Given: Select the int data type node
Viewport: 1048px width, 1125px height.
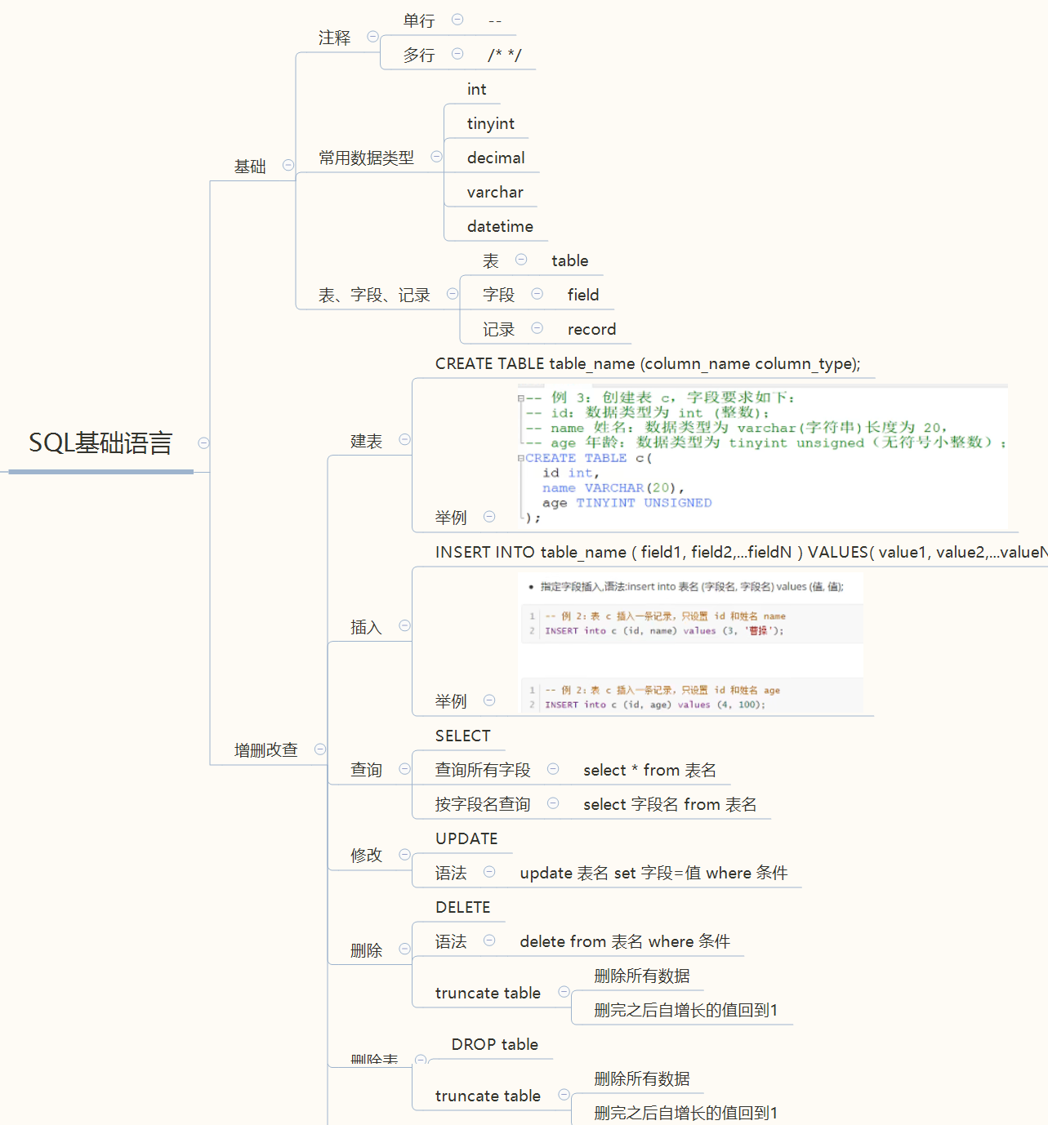Looking at the screenshot, I should [x=476, y=89].
